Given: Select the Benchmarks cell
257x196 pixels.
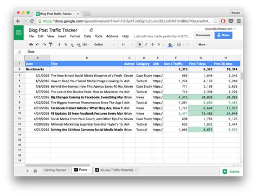Looking at the screenshot, I should (x=37, y=69).
